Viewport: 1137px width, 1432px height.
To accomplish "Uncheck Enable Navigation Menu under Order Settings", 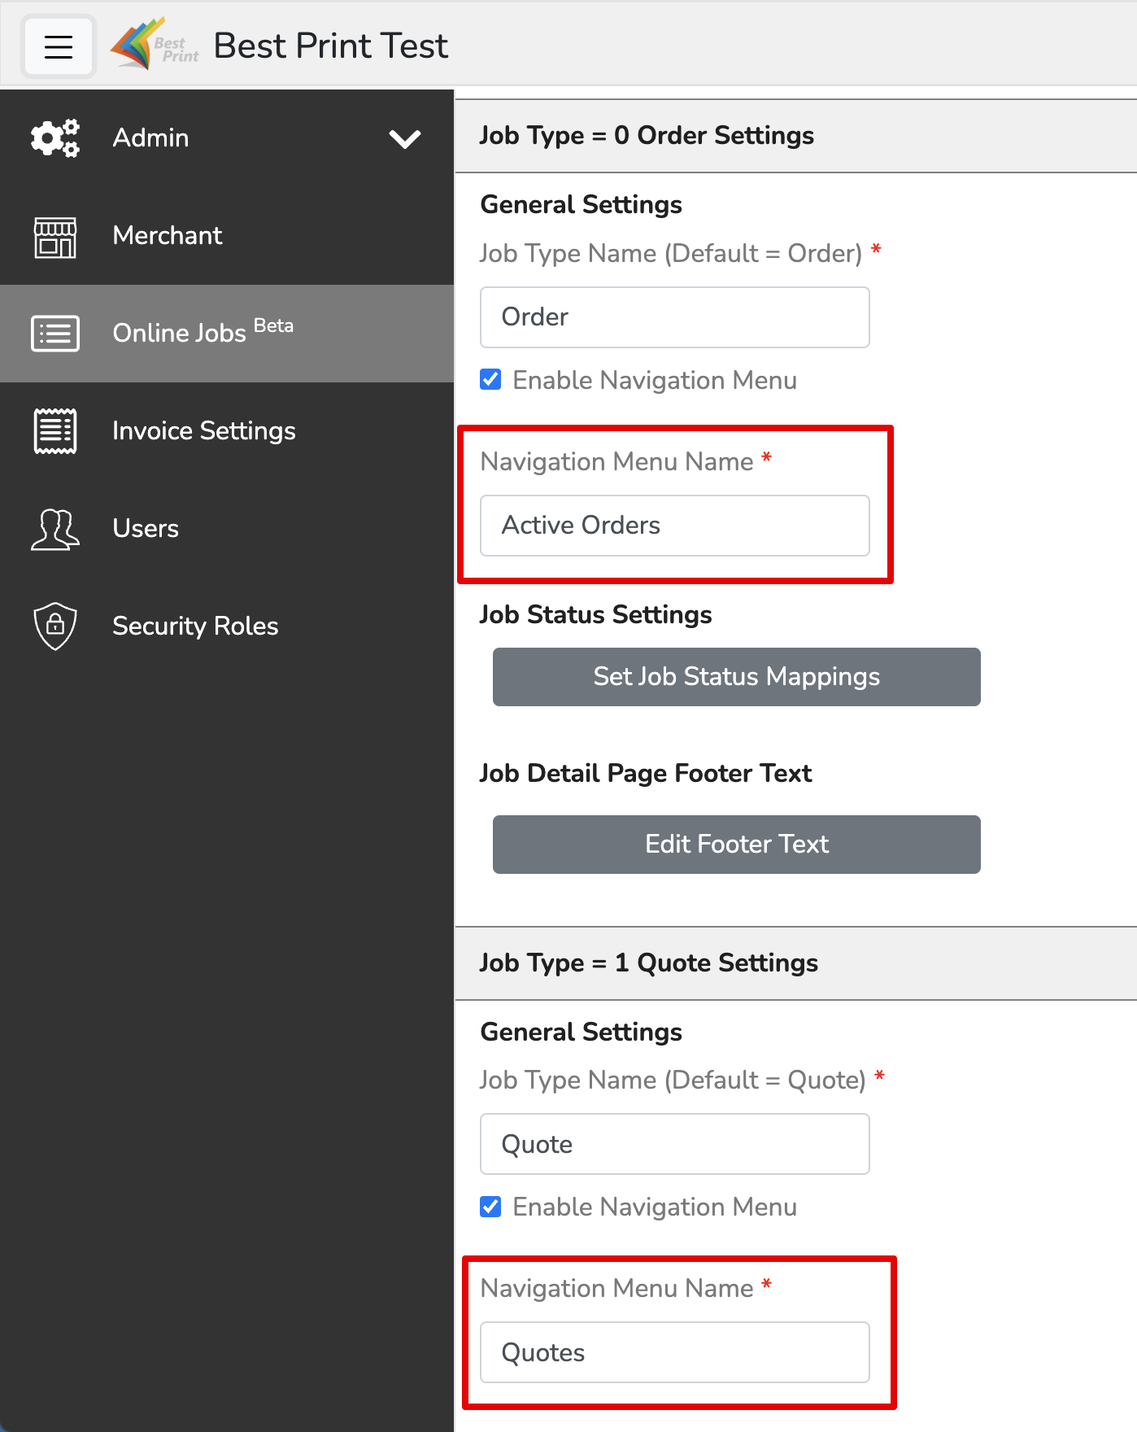I will coord(490,379).
